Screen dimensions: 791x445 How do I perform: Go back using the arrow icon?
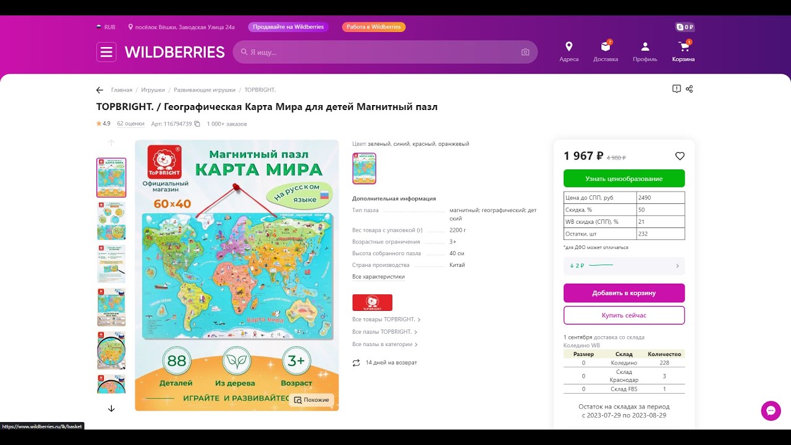99,90
